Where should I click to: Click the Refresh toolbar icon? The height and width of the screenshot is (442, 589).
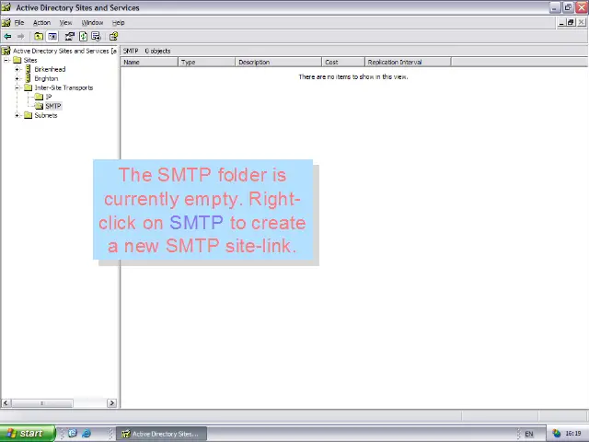click(x=84, y=37)
